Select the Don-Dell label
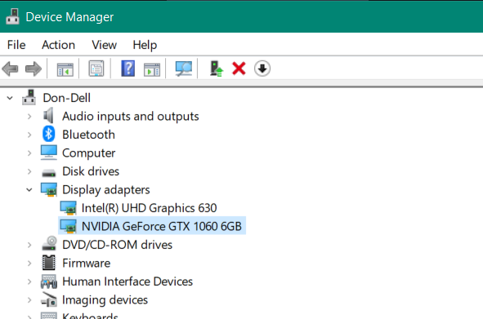The height and width of the screenshot is (319, 483). (66, 98)
